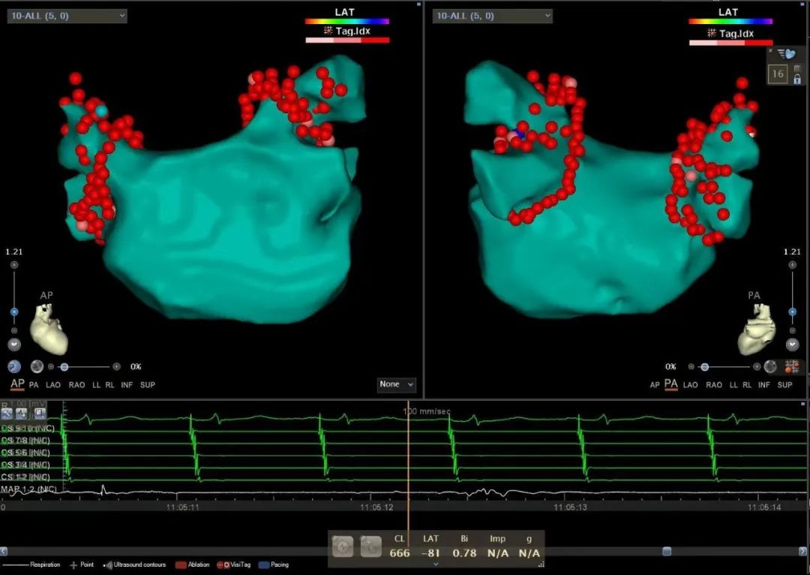Click the ECG timeline horizontal scrollbar thumb
Viewport: 810px width, 575px height.
(666, 551)
